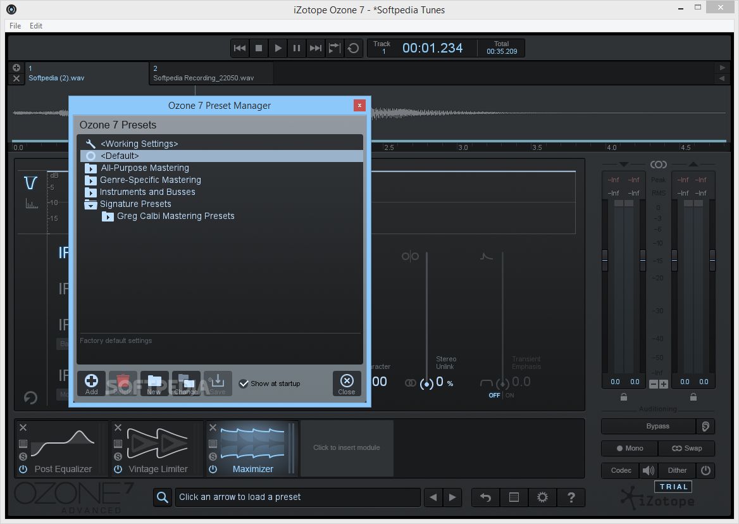Viewport: 739px width, 524px height.
Task: Solo the Vintage Limiter module
Action: (x=118, y=456)
